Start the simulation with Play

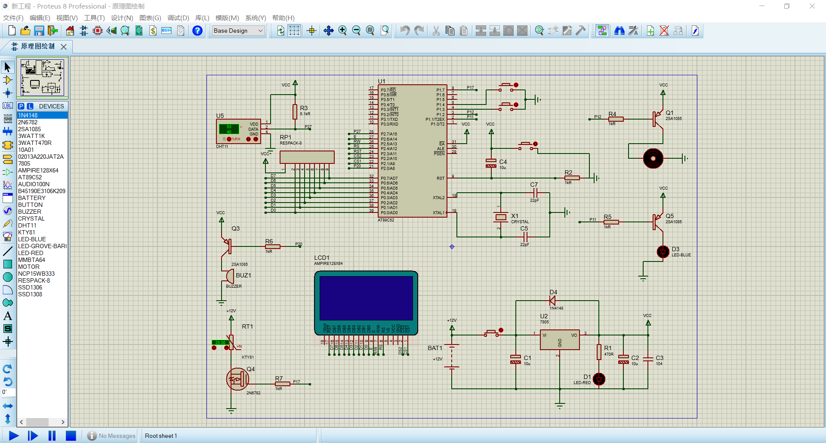[x=14, y=436]
